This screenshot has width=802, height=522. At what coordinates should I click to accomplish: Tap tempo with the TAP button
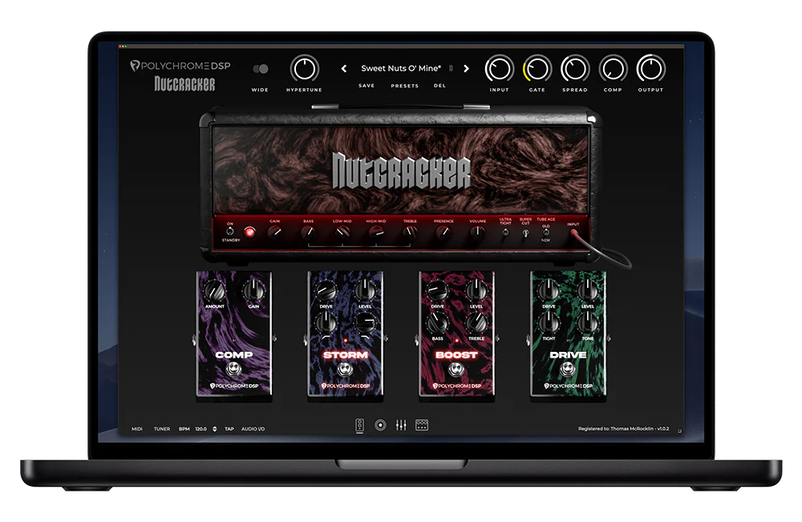click(x=229, y=429)
